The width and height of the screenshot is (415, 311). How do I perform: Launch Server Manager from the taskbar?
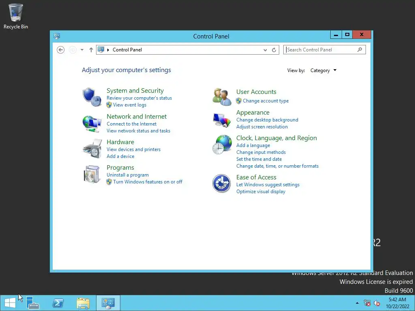32,303
